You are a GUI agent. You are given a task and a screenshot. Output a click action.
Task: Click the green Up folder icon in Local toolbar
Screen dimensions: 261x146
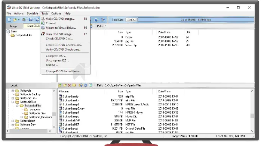[60, 85]
